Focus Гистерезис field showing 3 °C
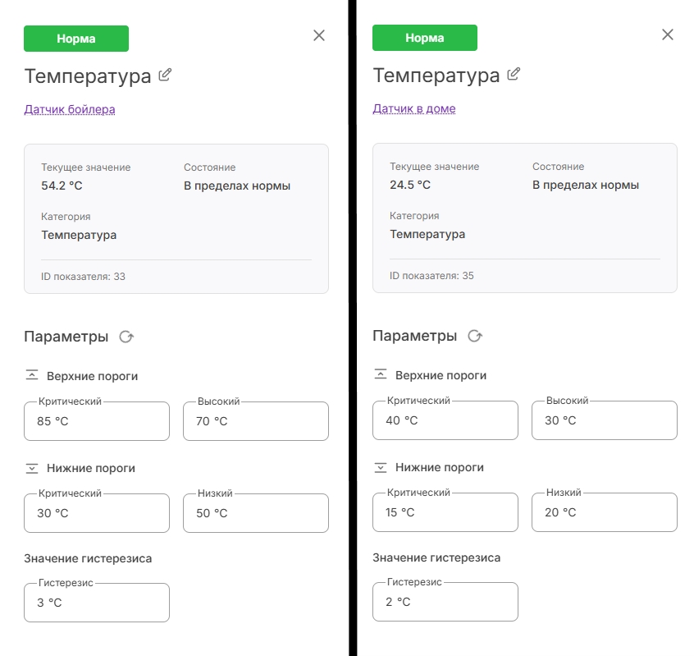This screenshot has height=656, width=694. [x=97, y=603]
